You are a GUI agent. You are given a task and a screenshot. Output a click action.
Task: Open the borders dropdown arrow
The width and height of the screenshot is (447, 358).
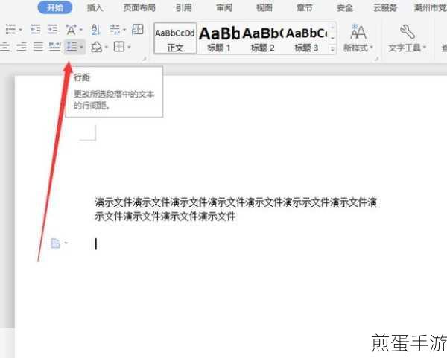(129, 47)
